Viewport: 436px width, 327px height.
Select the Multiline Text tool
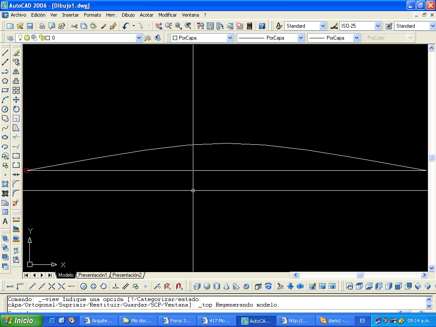(x=5, y=221)
